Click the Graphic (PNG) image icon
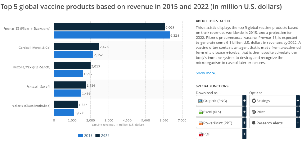 201,101
